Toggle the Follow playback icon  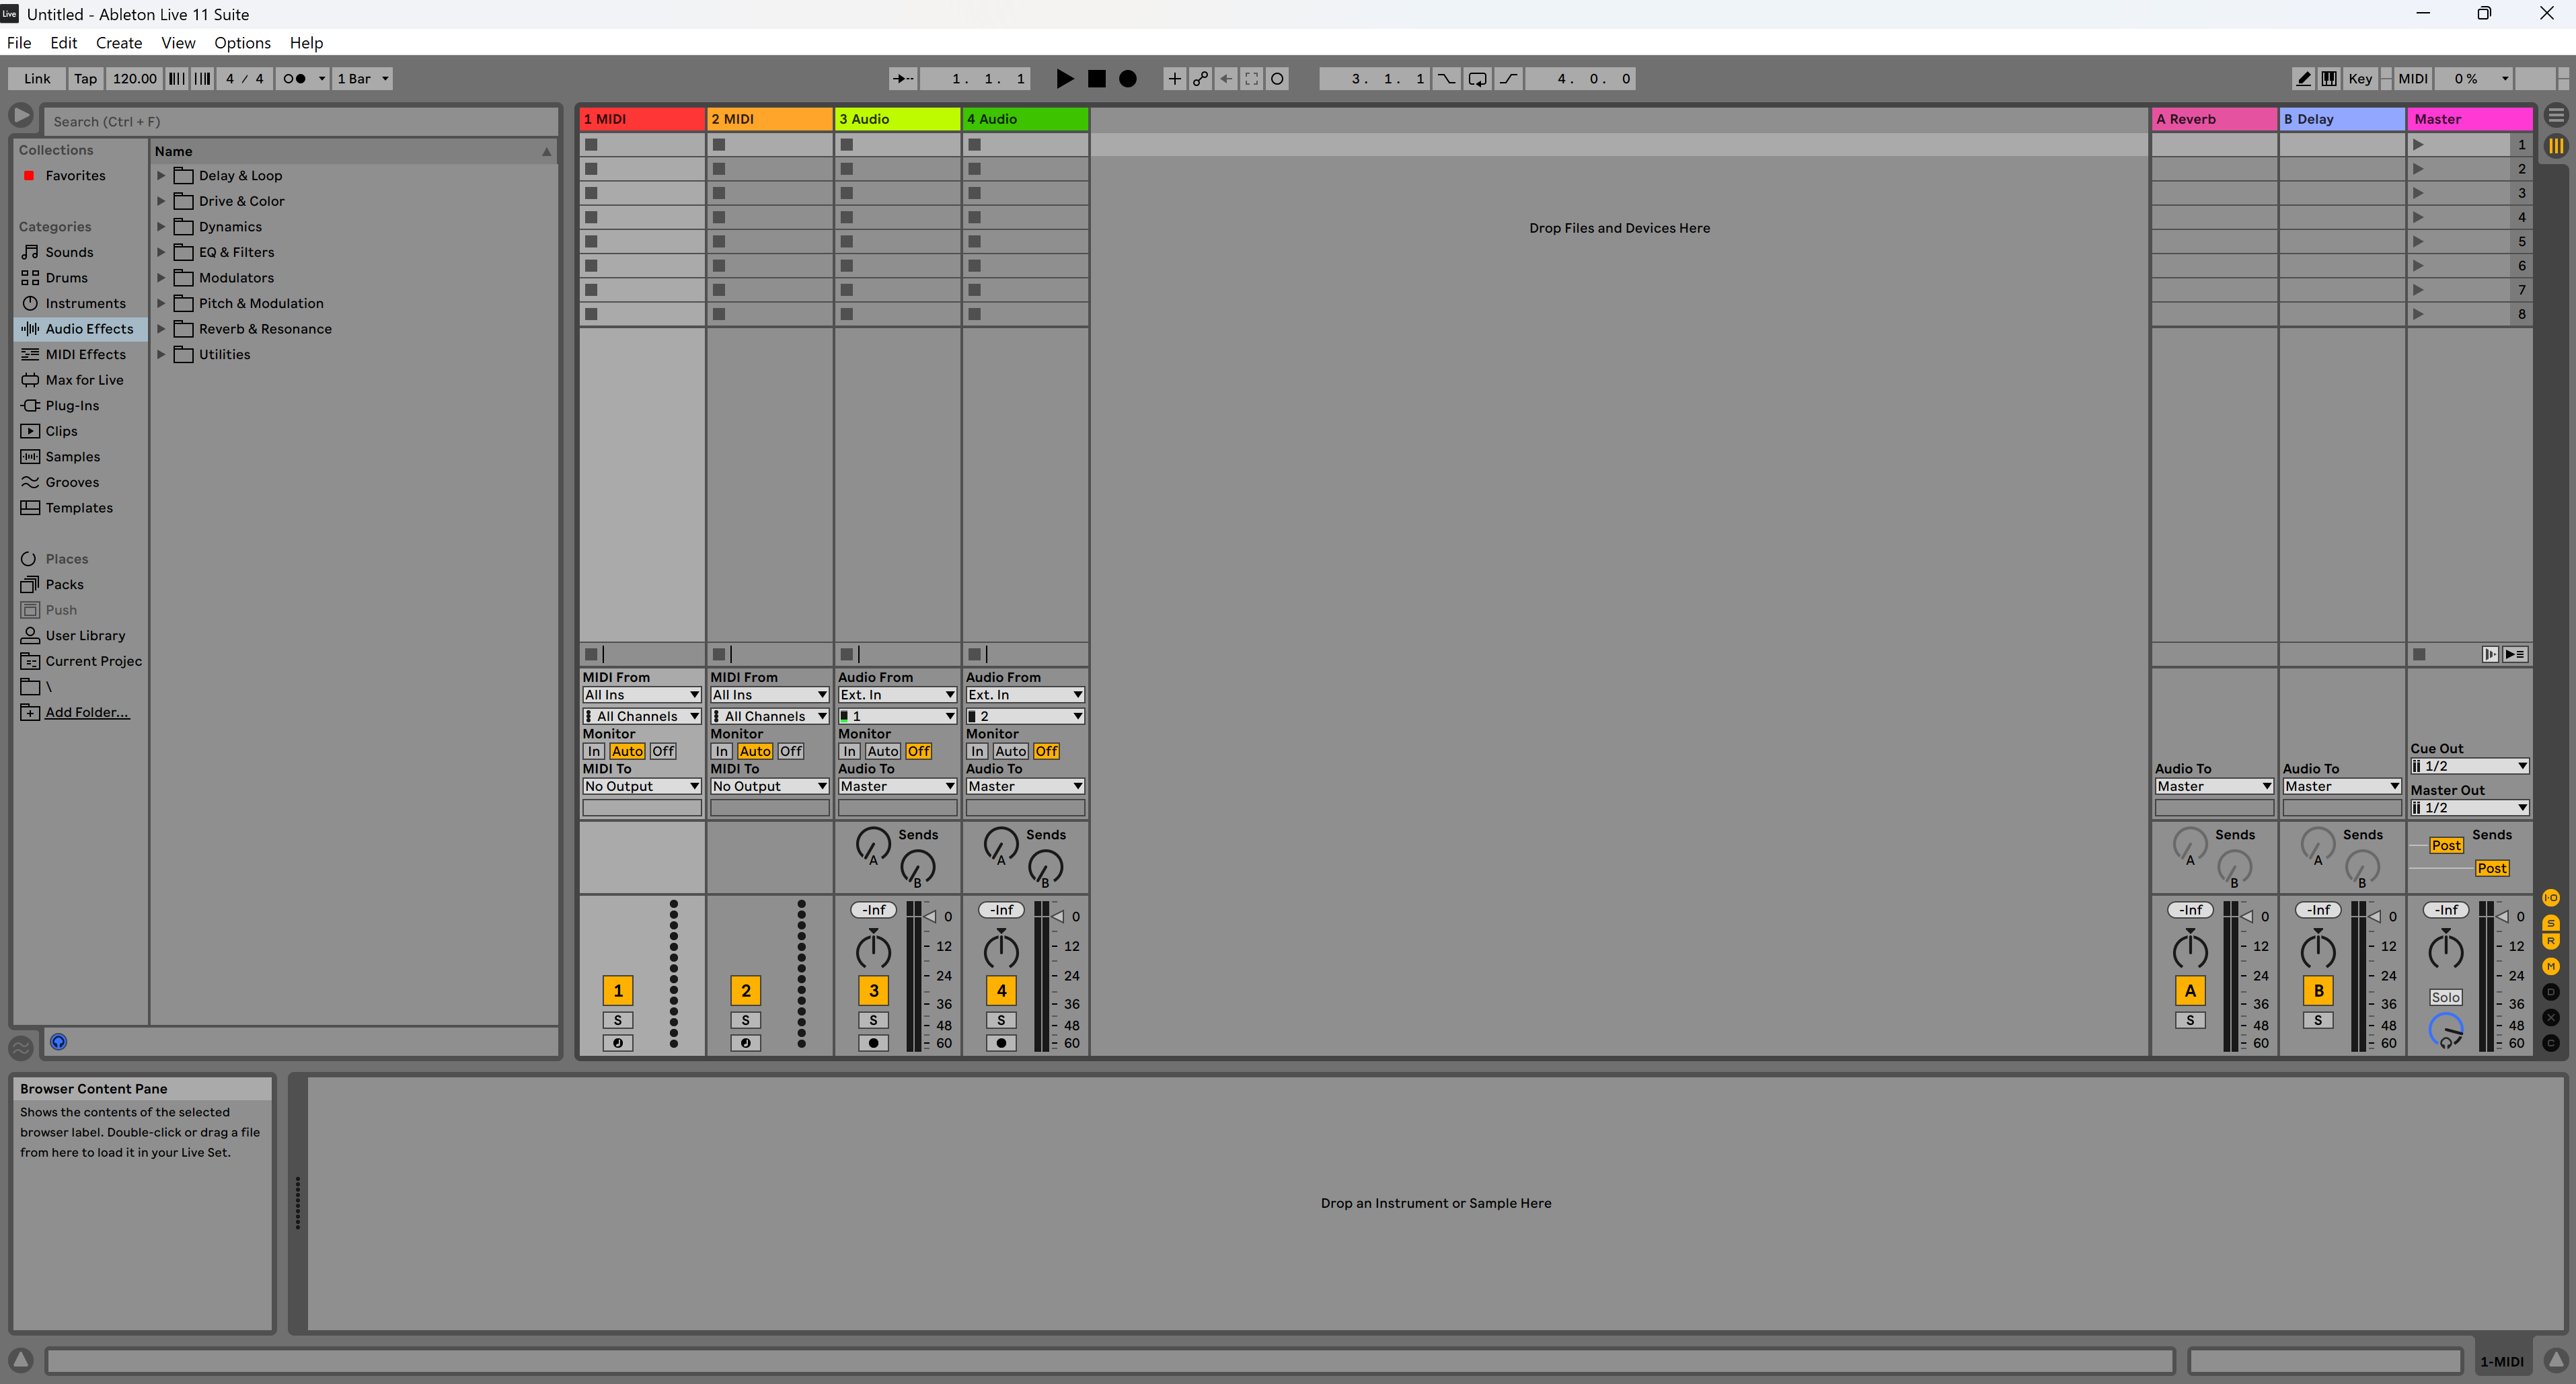click(902, 78)
